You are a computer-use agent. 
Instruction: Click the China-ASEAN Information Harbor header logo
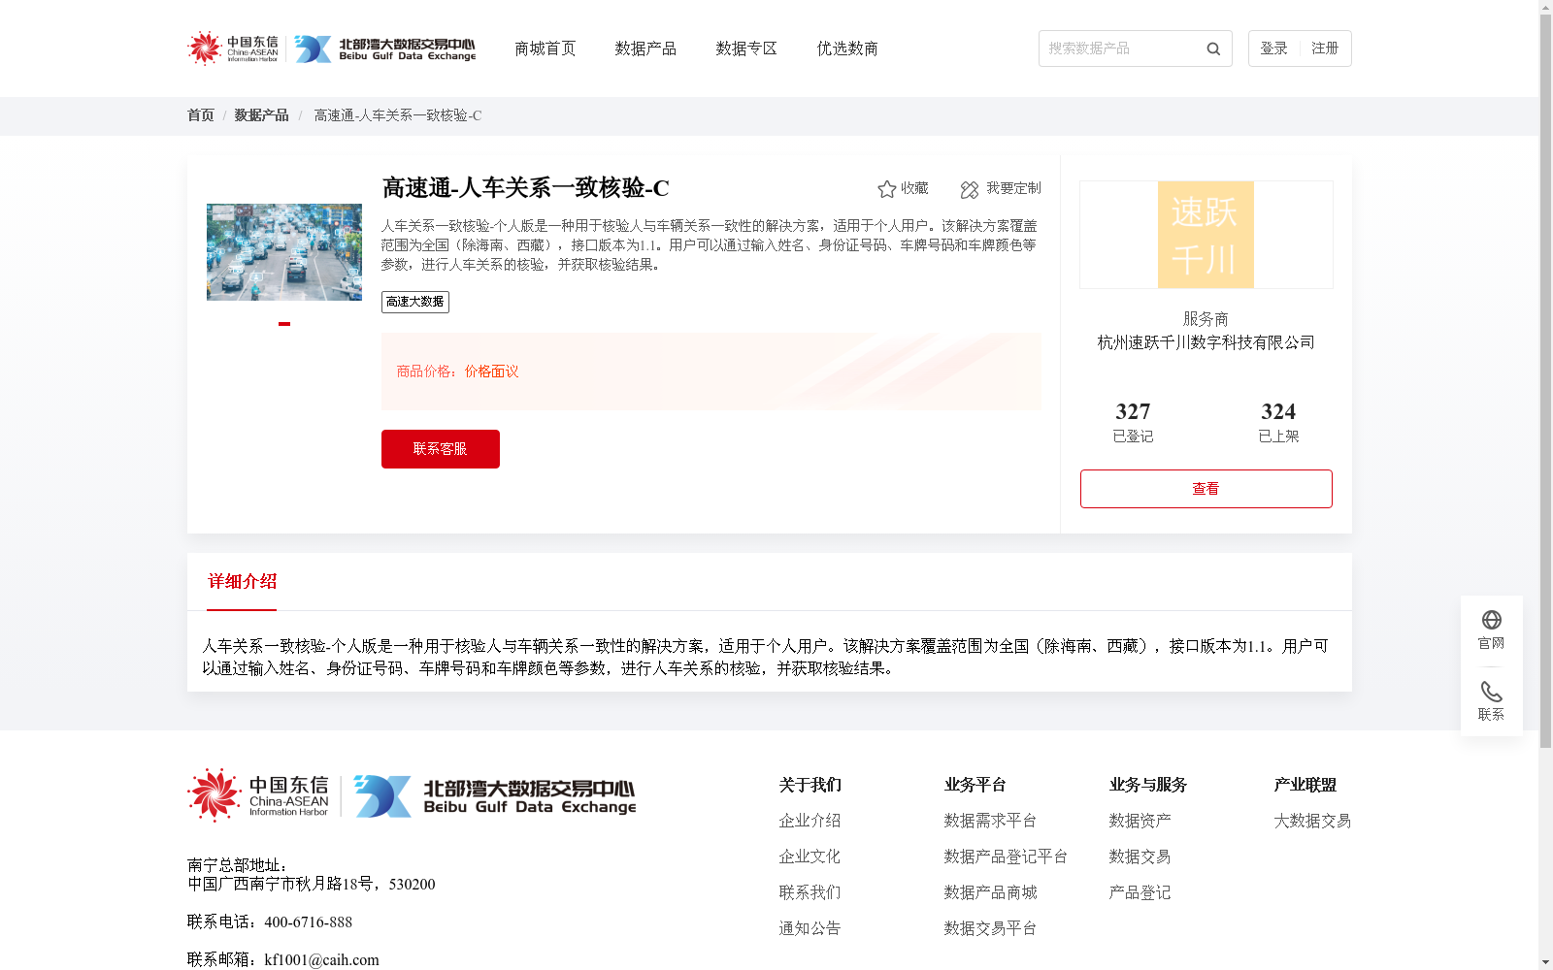(x=233, y=48)
